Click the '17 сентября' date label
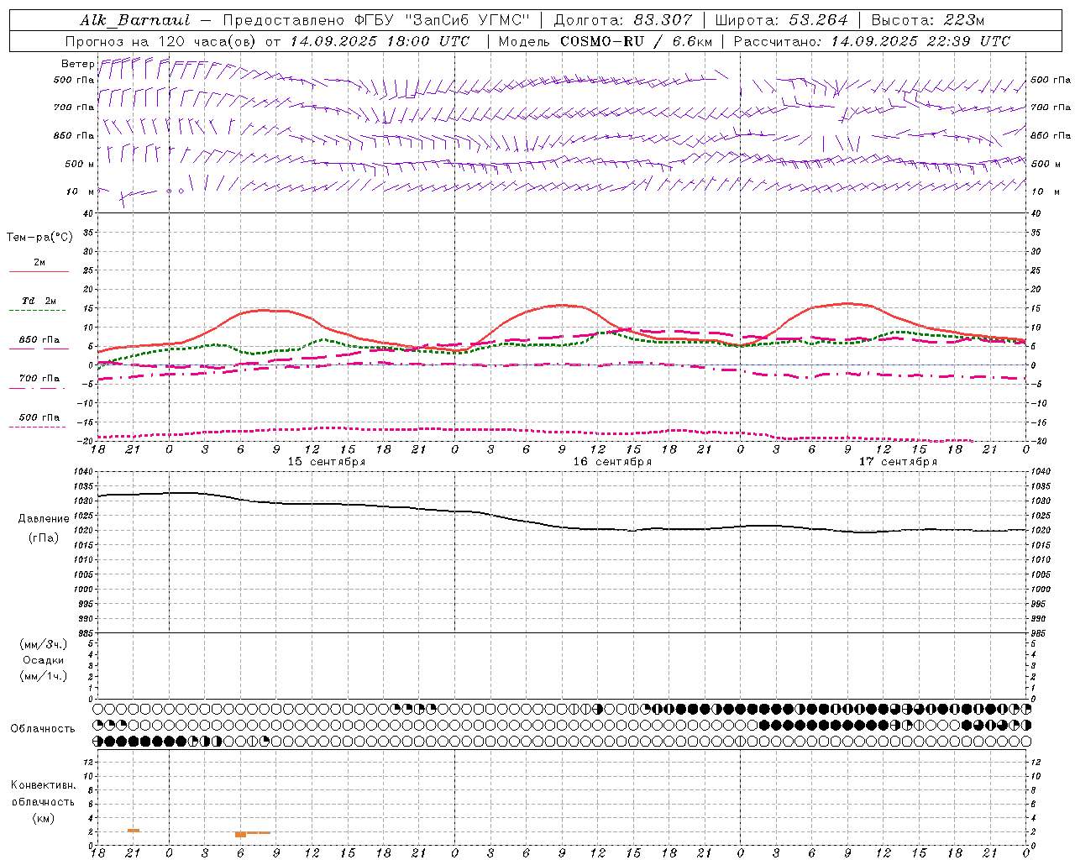The image size is (1075, 860). (x=898, y=462)
